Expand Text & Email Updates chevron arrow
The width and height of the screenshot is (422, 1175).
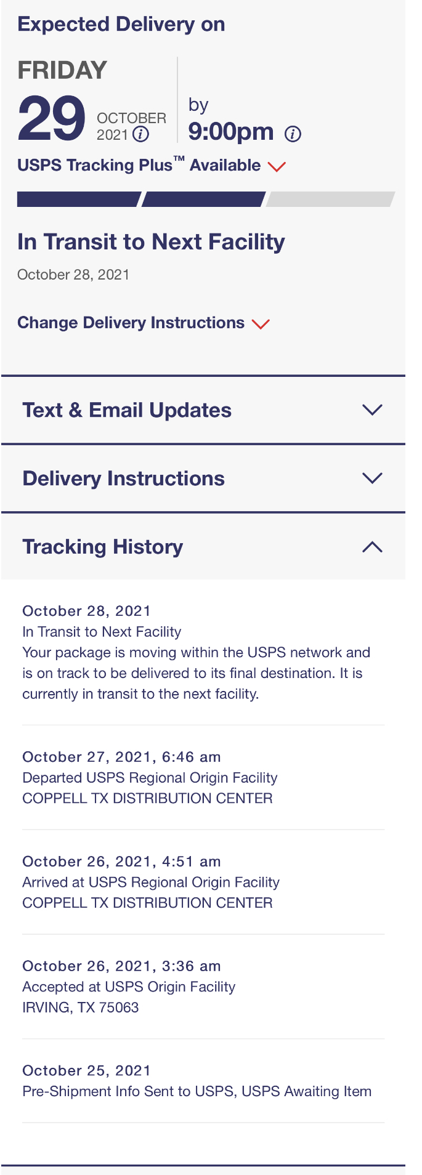click(x=372, y=410)
